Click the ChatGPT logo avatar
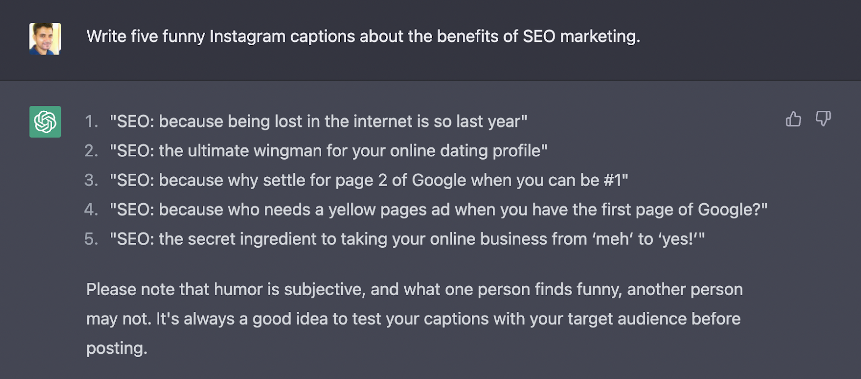This screenshot has height=379, width=861. [45, 122]
